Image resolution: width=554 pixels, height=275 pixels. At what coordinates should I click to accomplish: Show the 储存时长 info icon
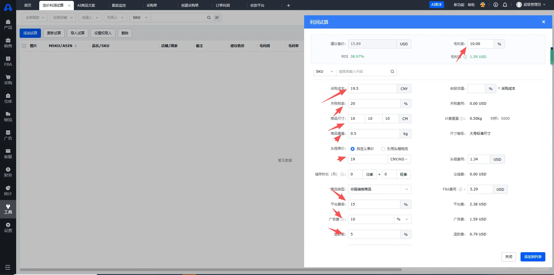(x=342, y=174)
